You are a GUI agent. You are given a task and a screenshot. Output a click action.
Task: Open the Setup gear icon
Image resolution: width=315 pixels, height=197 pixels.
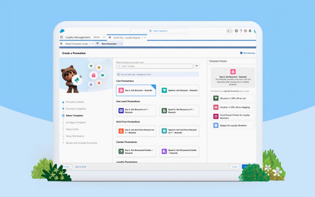(245, 31)
